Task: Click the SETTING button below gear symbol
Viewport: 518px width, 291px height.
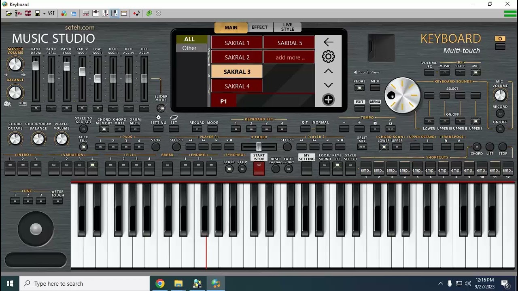Action: (158, 129)
